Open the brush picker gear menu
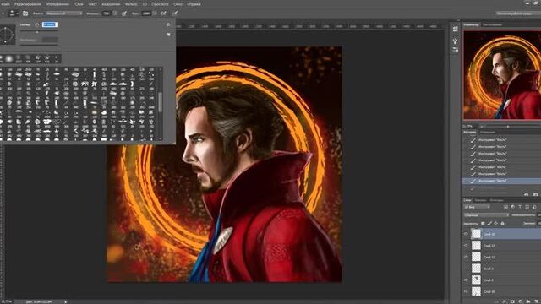 (x=168, y=24)
